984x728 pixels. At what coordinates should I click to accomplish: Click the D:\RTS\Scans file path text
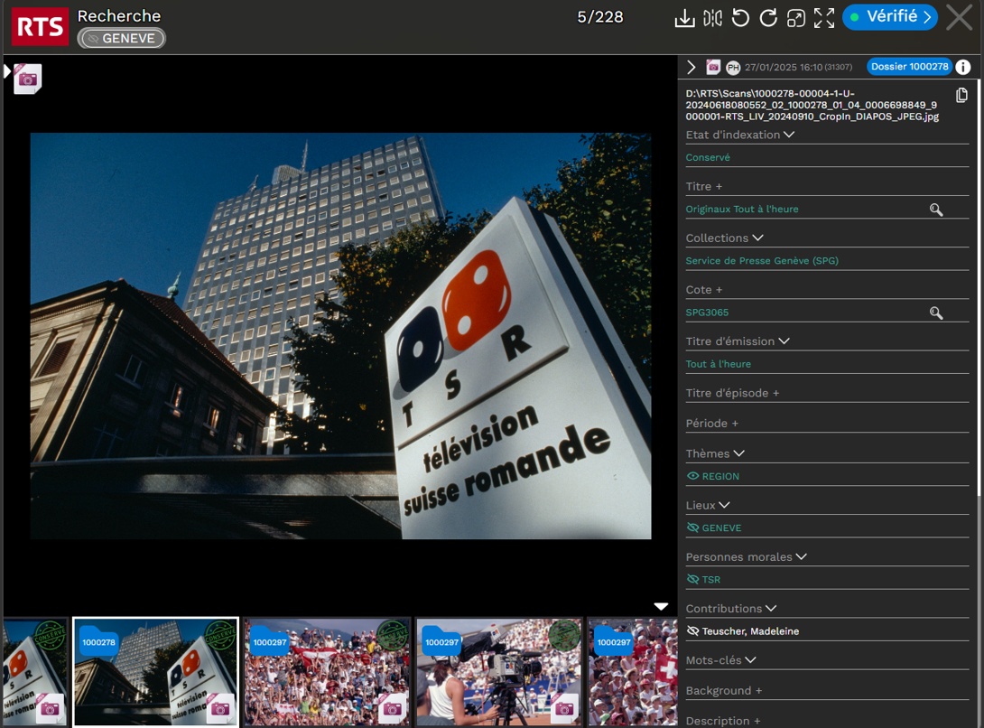[x=812, y=105]
